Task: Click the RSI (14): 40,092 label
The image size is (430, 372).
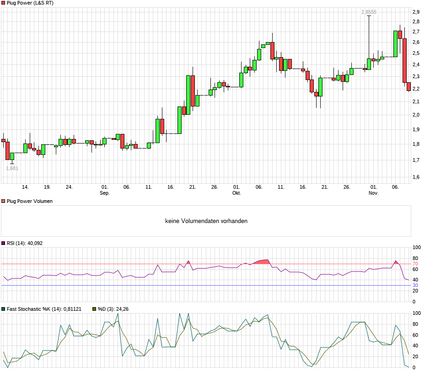Action: click(25, 243)
